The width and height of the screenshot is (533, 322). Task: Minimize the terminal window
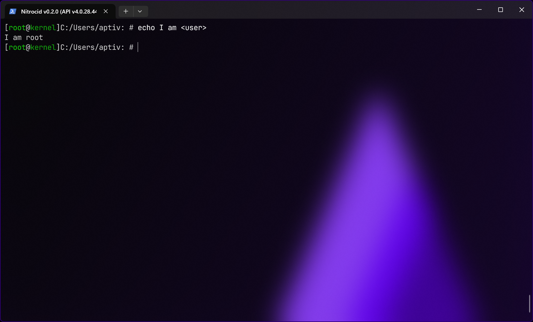click(x=479, y=10)
